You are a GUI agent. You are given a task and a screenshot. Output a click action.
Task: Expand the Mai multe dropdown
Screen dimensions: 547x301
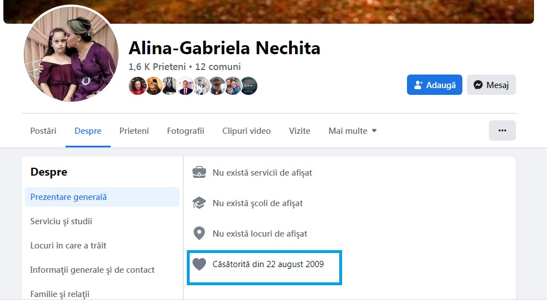click(x=353, y=131)
